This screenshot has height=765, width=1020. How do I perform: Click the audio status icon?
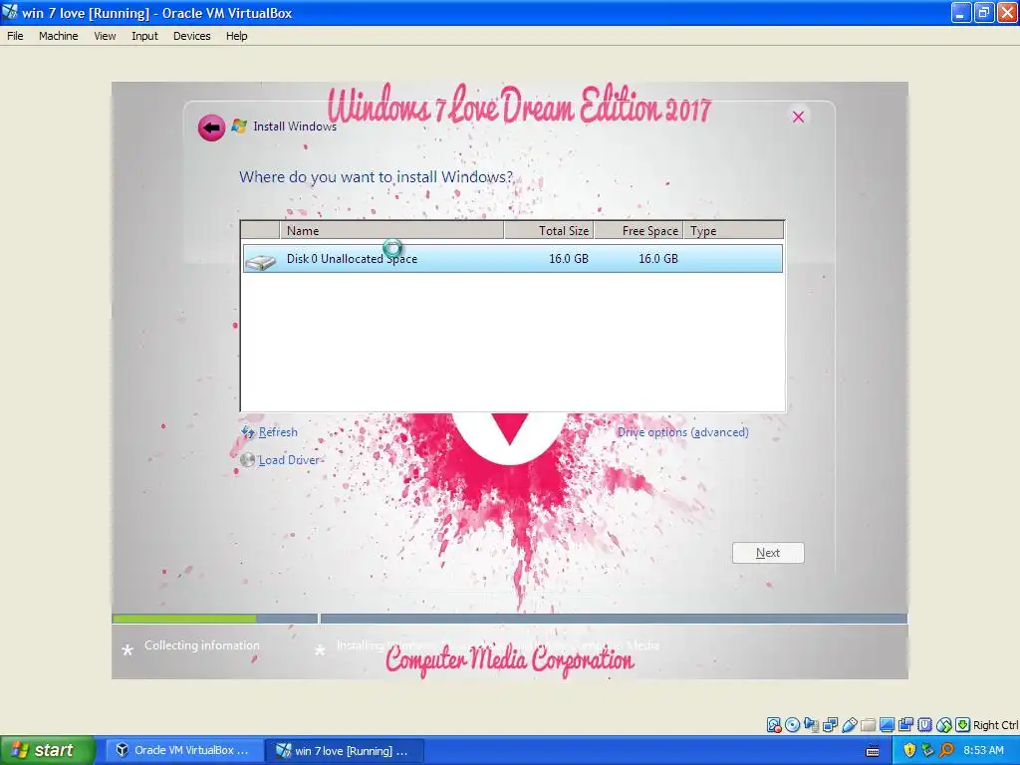[x=811, y=725]
